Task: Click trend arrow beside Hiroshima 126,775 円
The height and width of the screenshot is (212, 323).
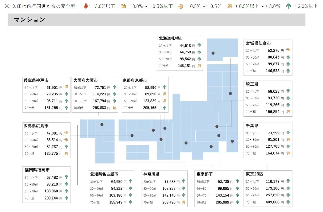Action: 66,153
